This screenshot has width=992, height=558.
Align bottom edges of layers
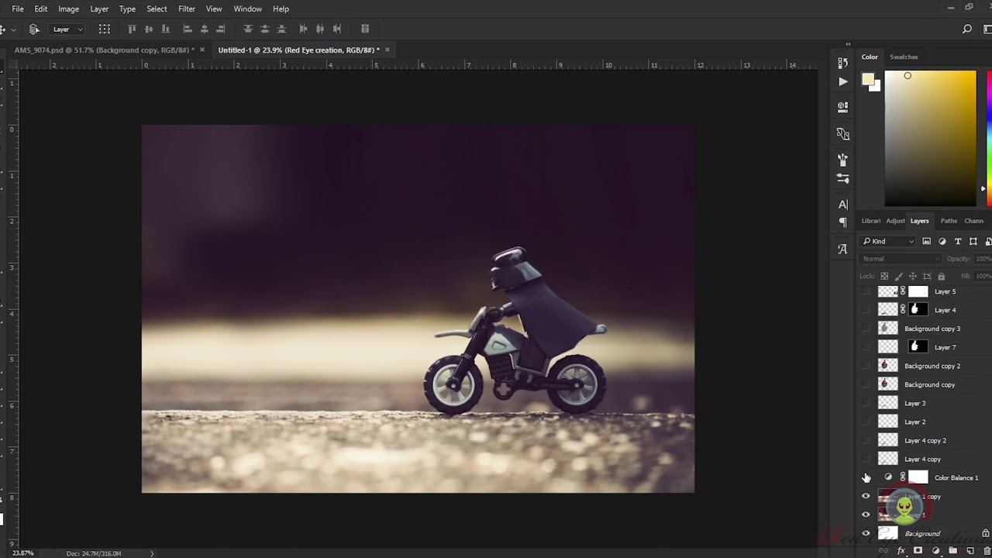[x=165, y=29]
